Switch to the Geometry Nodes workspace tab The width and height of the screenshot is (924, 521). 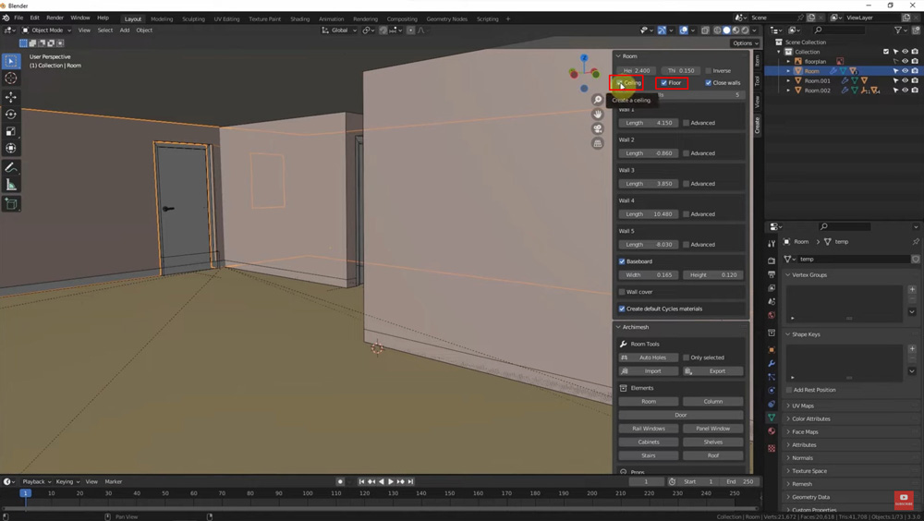(x=446, y=18)
